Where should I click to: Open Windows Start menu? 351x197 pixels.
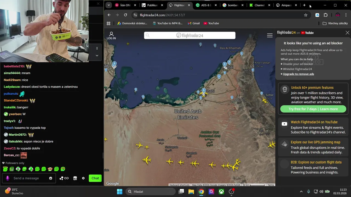tap(120, 192)
